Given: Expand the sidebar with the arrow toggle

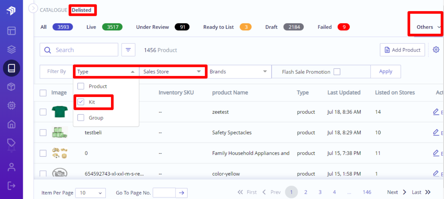Looking at the screenshot, I should tap(33, 8).
